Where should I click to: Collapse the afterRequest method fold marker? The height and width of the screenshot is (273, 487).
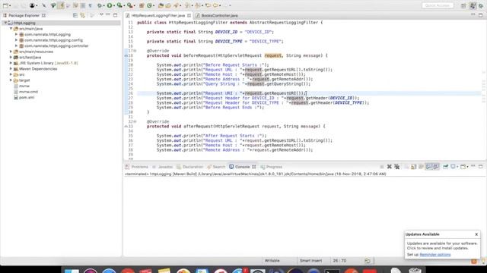[135, 121]
